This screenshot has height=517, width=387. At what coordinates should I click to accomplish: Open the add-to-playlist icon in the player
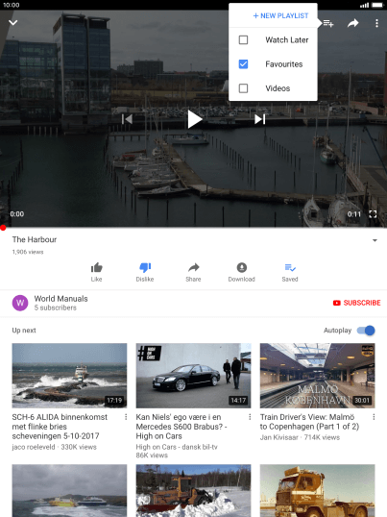coord(328,23)
